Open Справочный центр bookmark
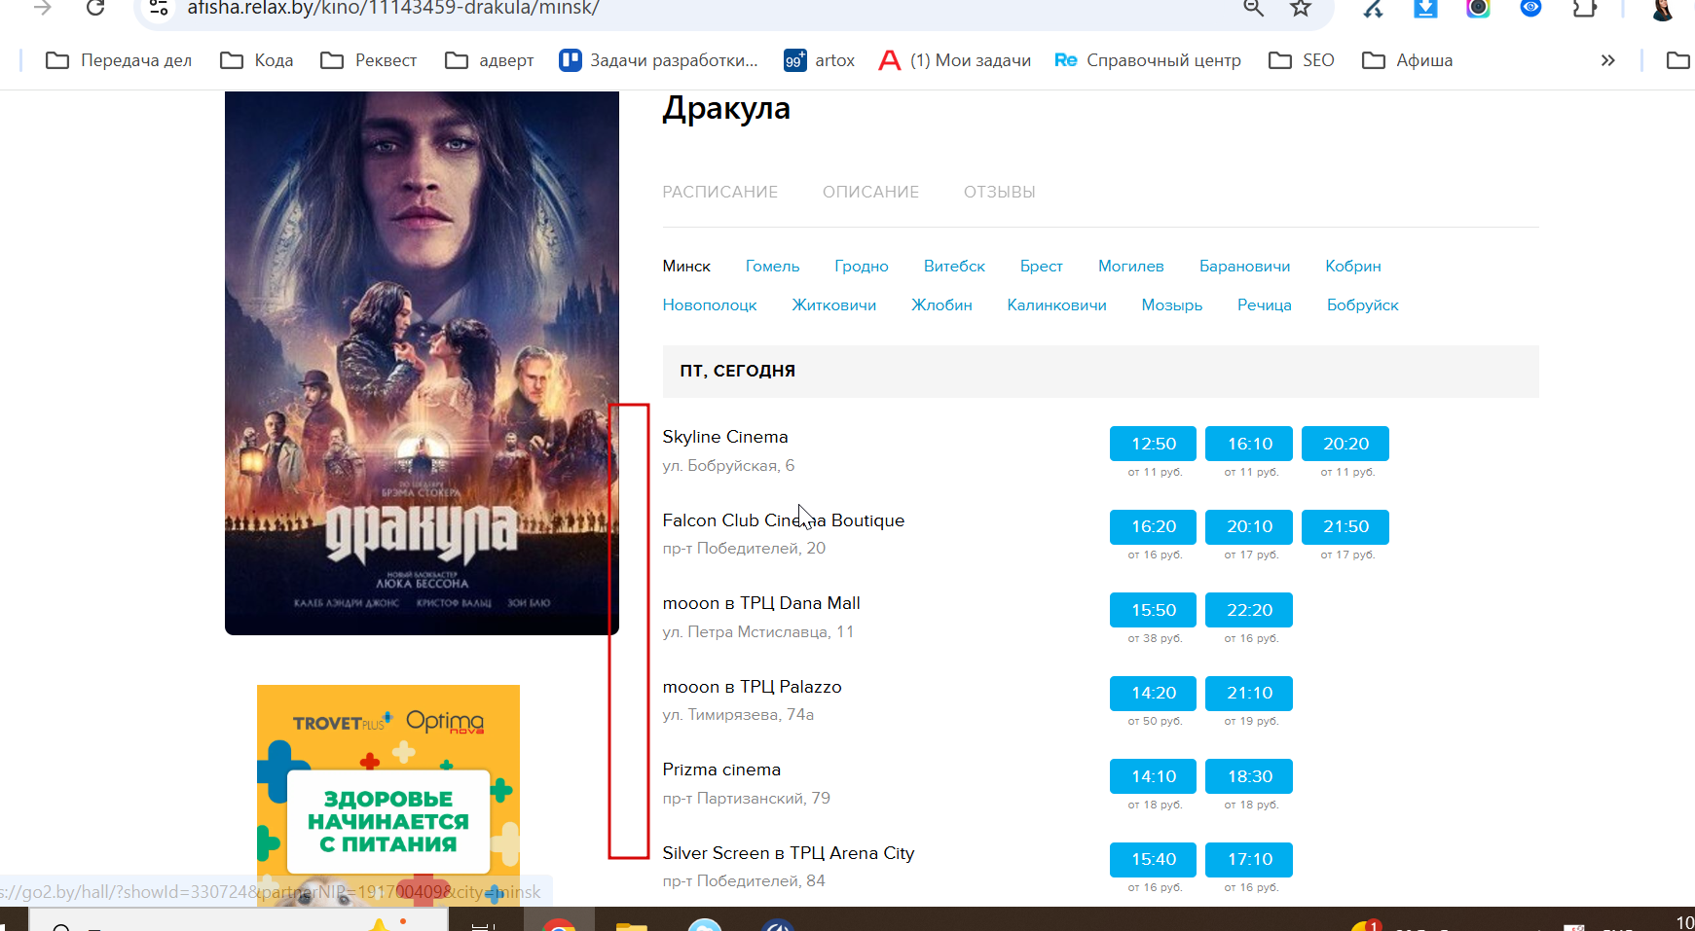The height and width of the screenshot is (931, 1695). [x=1148, y=60]
